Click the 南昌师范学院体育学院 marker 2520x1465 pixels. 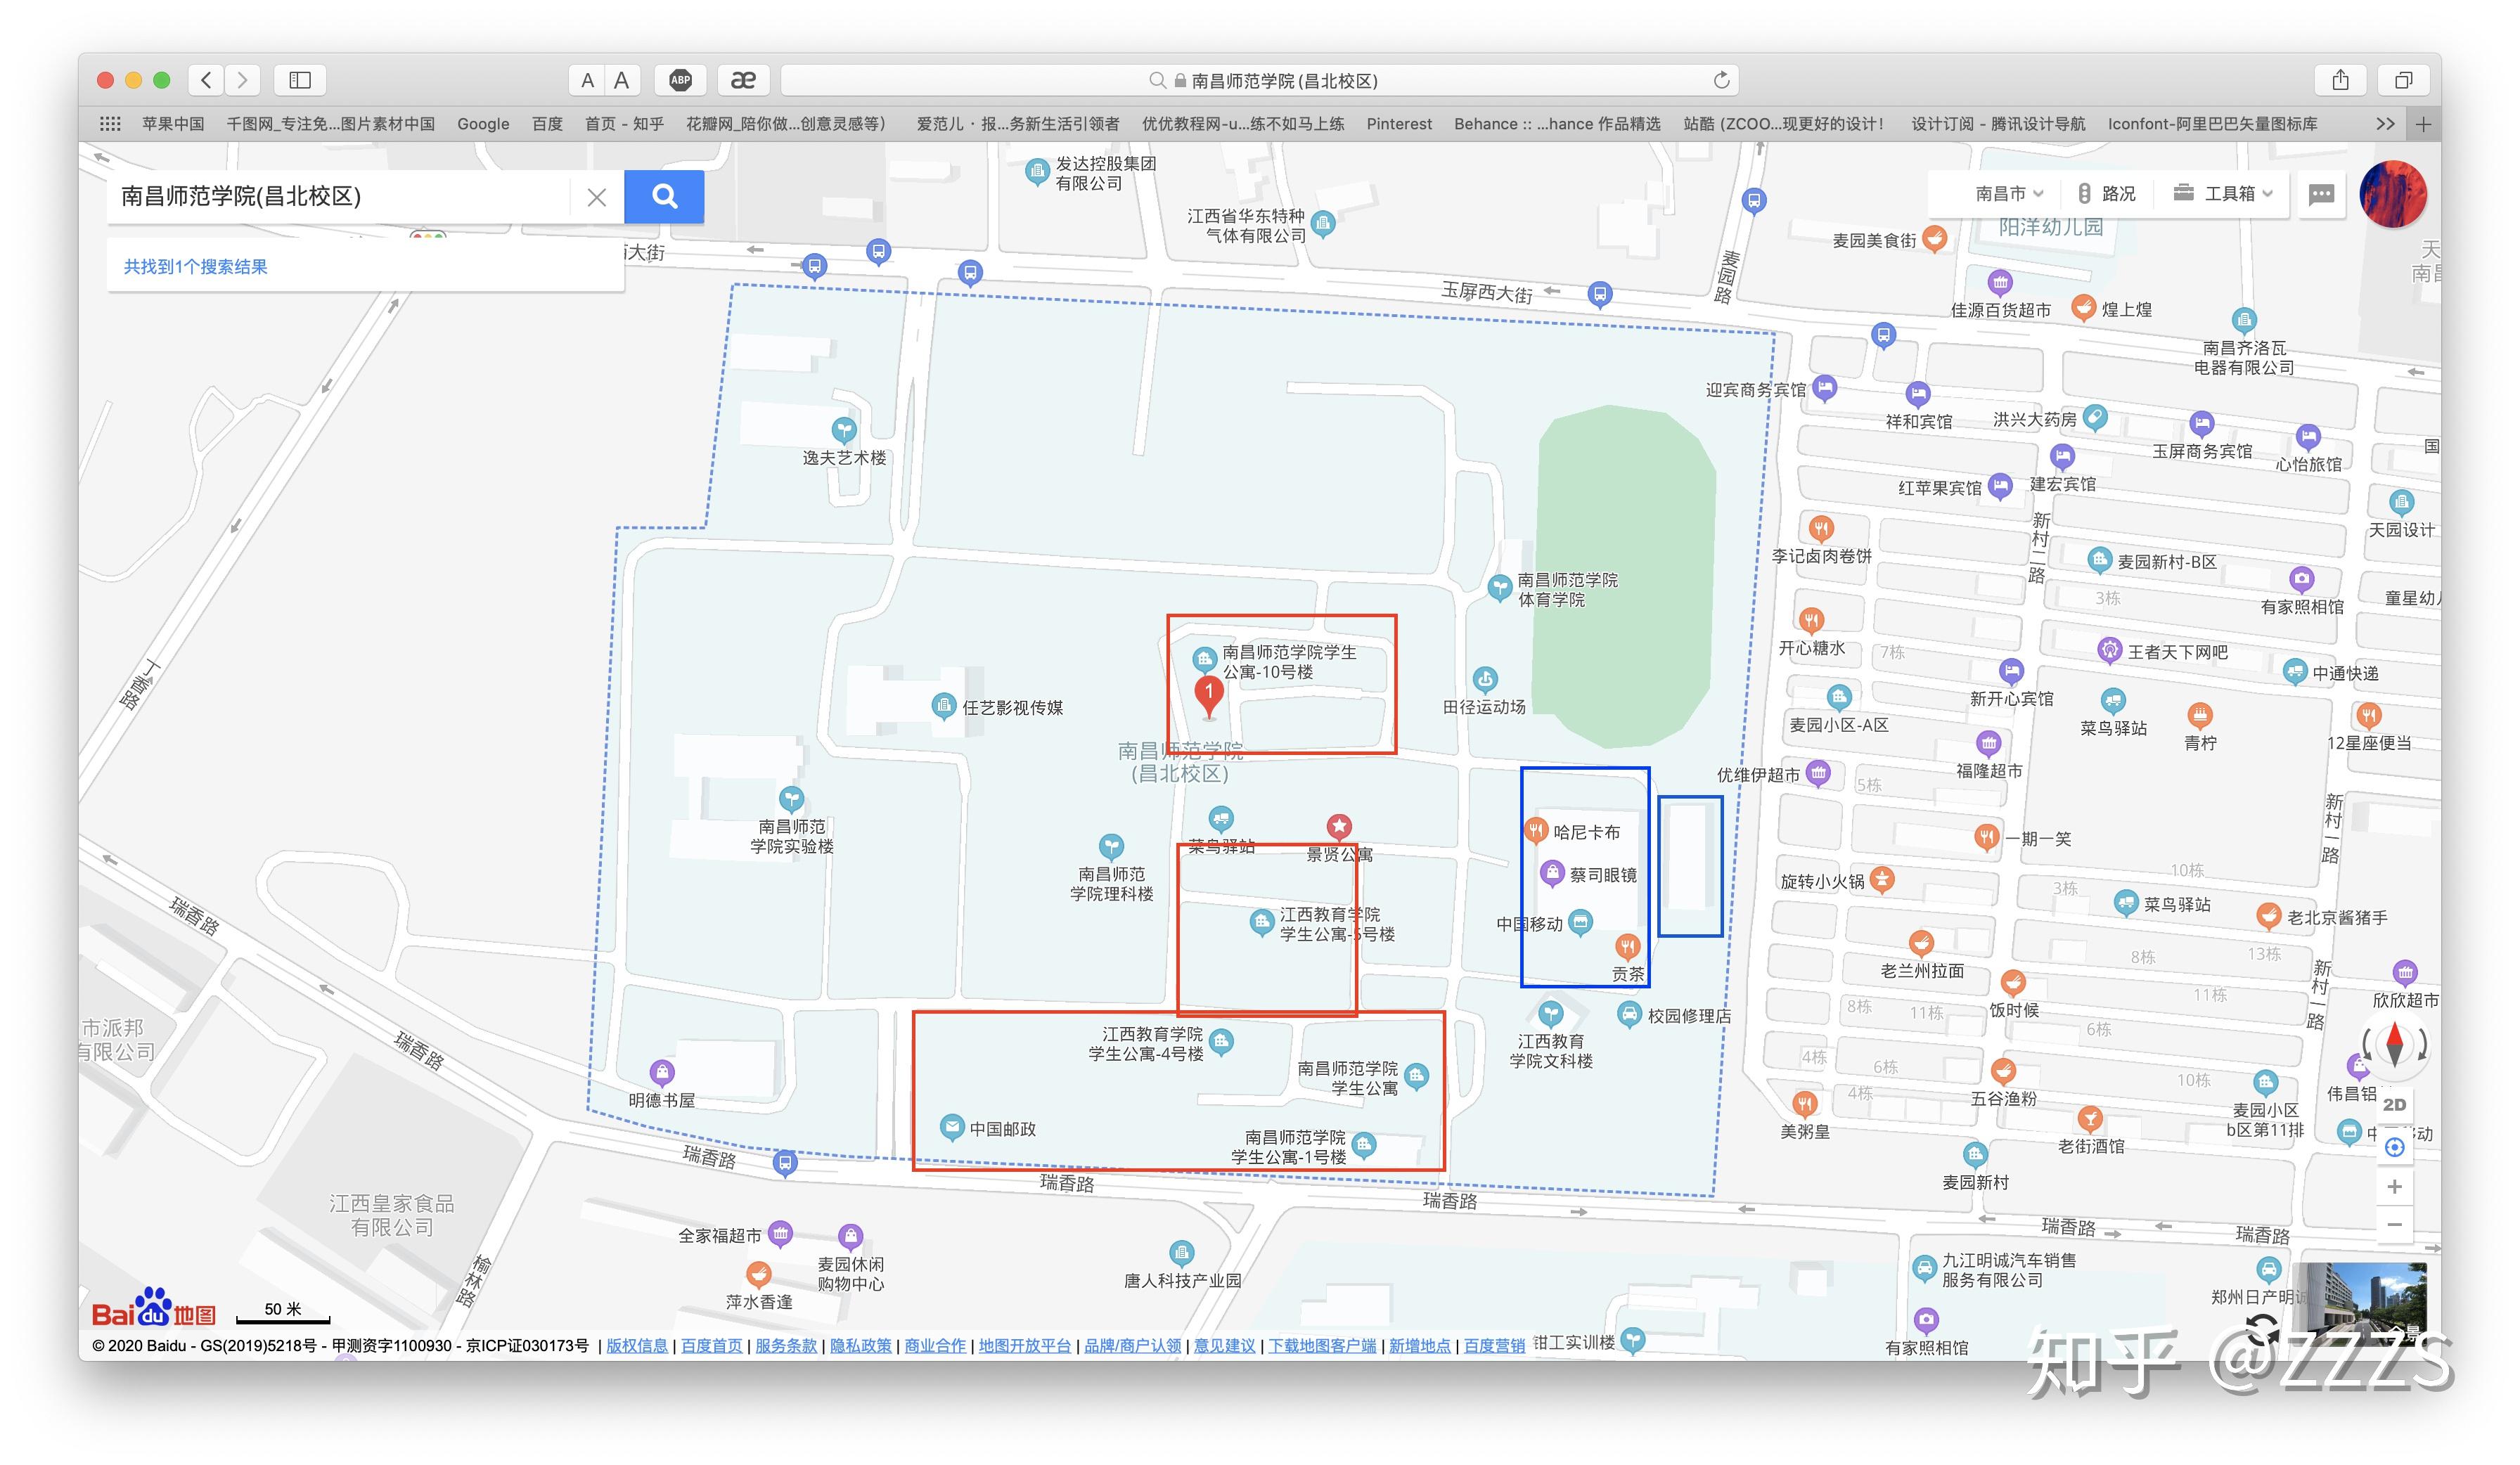pos(1499,588)
